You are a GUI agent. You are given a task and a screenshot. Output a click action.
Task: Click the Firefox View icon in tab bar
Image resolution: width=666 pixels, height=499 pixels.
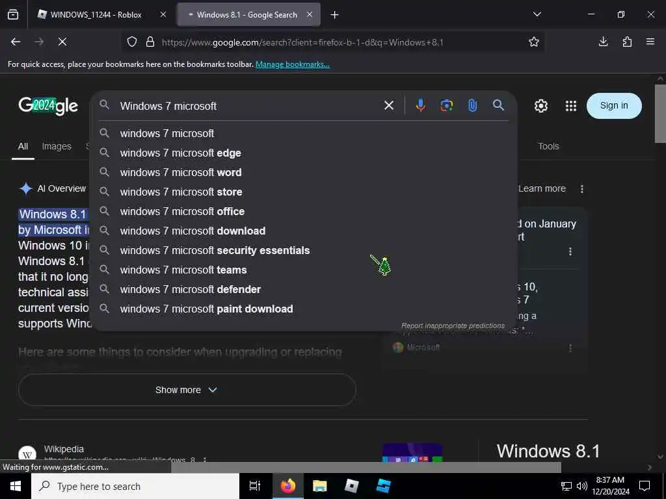[13, 14]
